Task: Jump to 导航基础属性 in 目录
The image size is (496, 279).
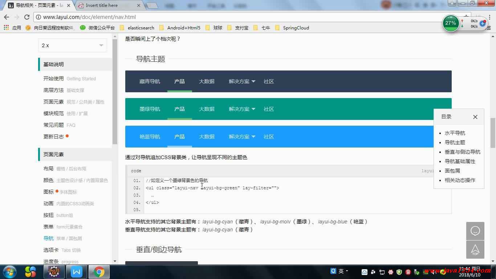Action: [460, 161]
